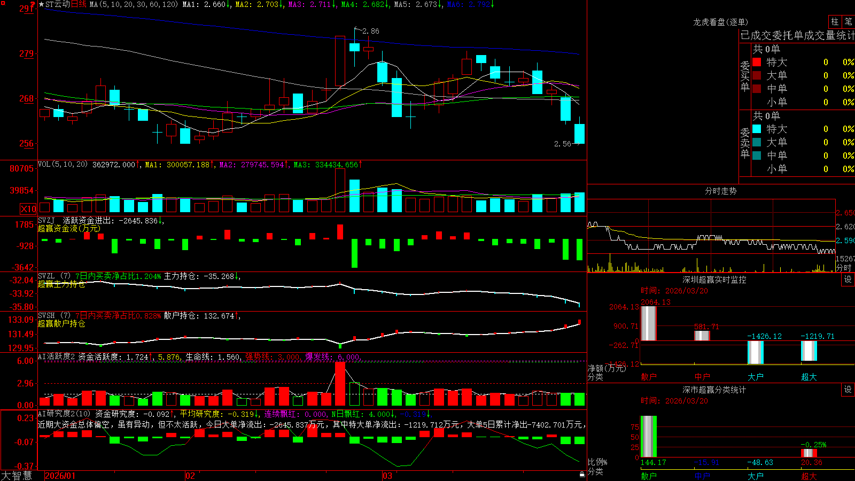Click the small lock icon at the chart's bottom-right
This screenshot has width=855, height=481.
click(x=582, y=474)
